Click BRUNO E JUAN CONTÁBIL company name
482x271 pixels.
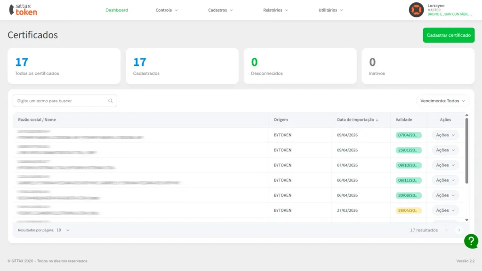pyautogui.click(x=450, y=14)
